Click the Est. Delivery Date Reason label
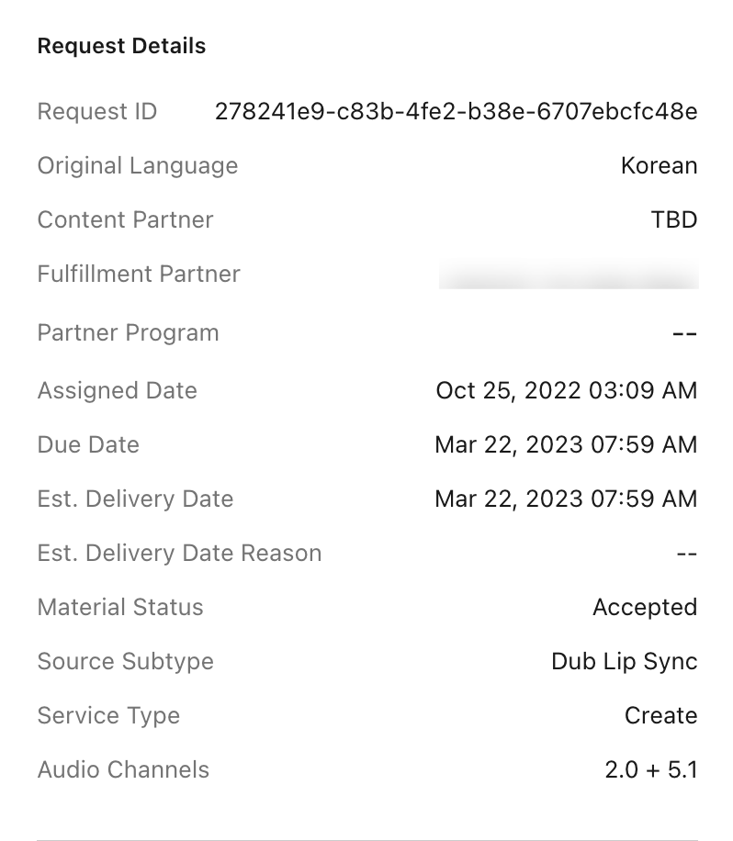The image size is (733, 841). [x=180, y=554]
